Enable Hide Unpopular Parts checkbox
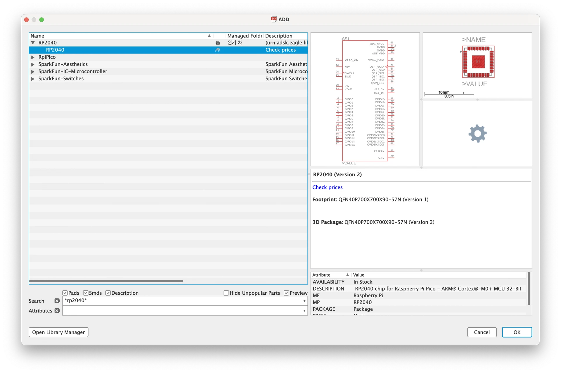The height and width of the screenshot is (373, 561). (226, 293)
